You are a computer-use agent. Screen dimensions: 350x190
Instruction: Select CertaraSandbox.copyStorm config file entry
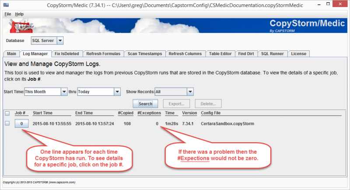(x=227, y=124)
